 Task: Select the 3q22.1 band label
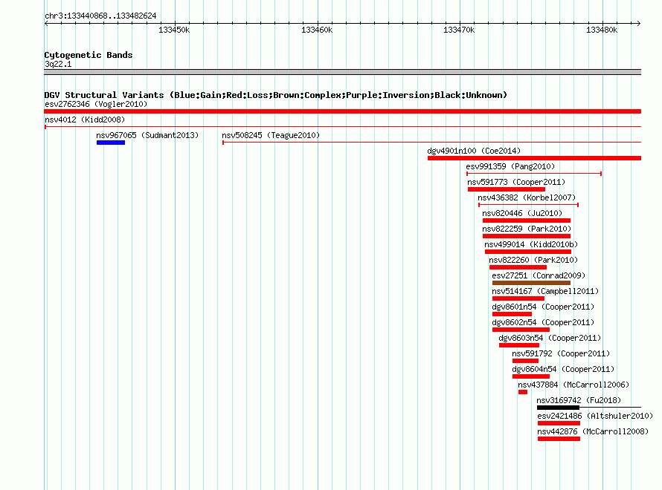(58, 64)
